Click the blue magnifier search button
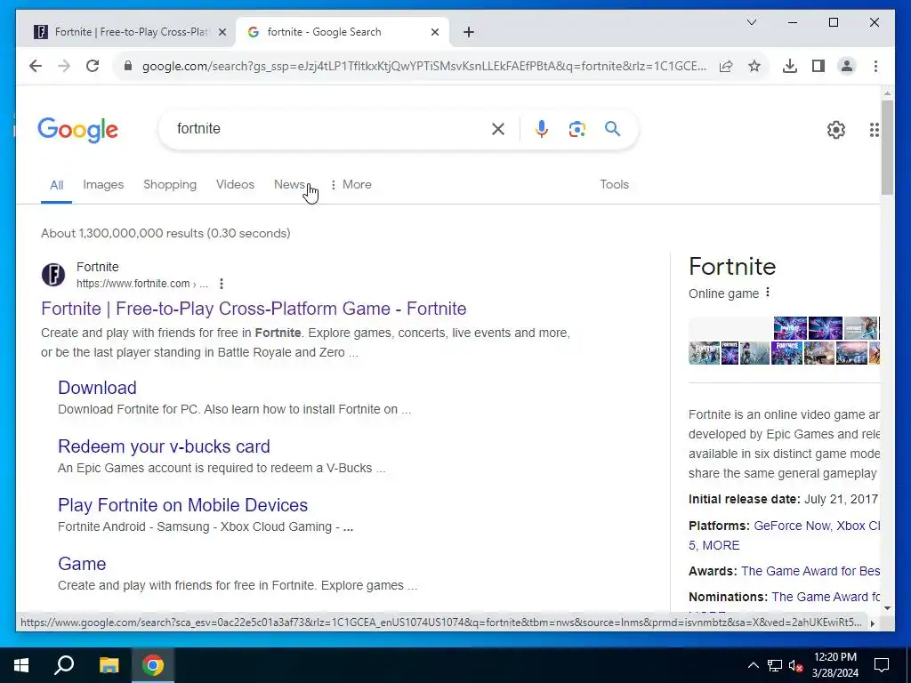Image resolution: width=911 pixels, height=683 pixels. [612, 128]
